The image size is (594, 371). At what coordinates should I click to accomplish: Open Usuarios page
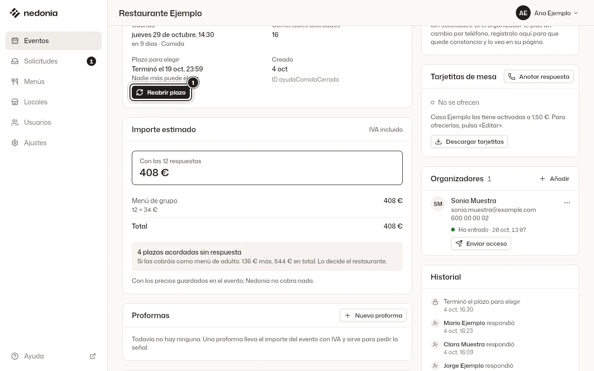click(53, 122)
